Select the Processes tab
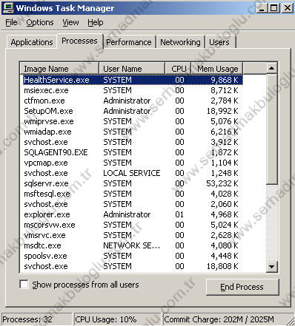 point(79,41)
